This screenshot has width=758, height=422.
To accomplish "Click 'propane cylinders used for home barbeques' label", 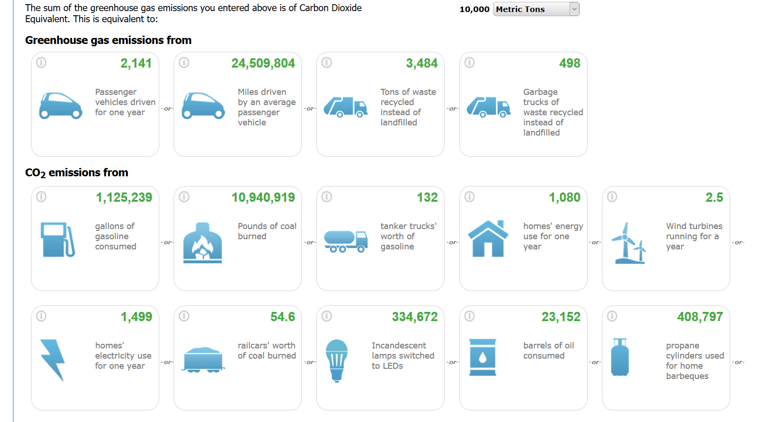I will point(695,361).
